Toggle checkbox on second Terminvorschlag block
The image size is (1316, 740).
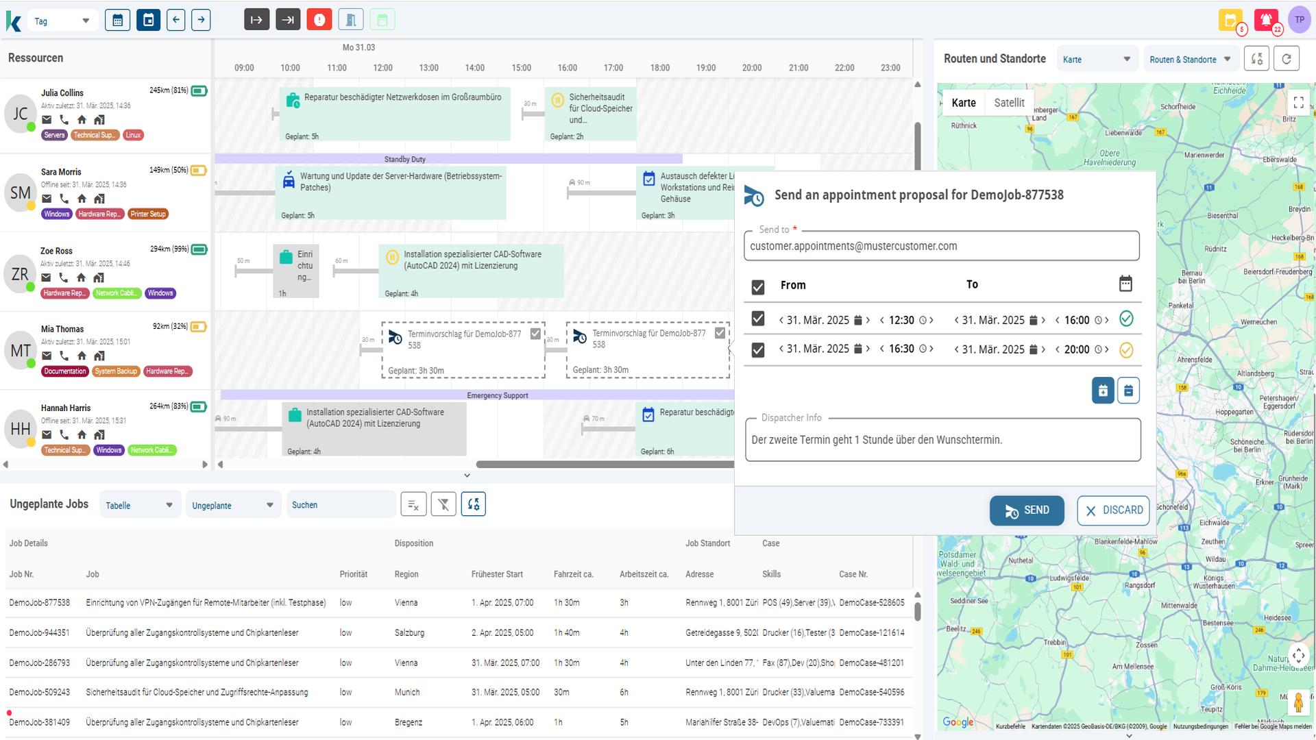720,333
